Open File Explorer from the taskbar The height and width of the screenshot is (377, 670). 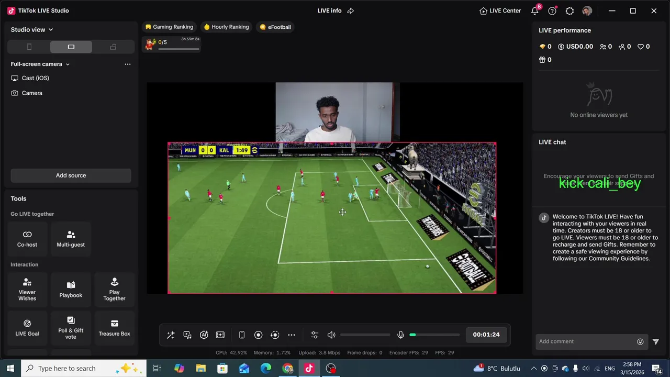[x=201, y=369]
